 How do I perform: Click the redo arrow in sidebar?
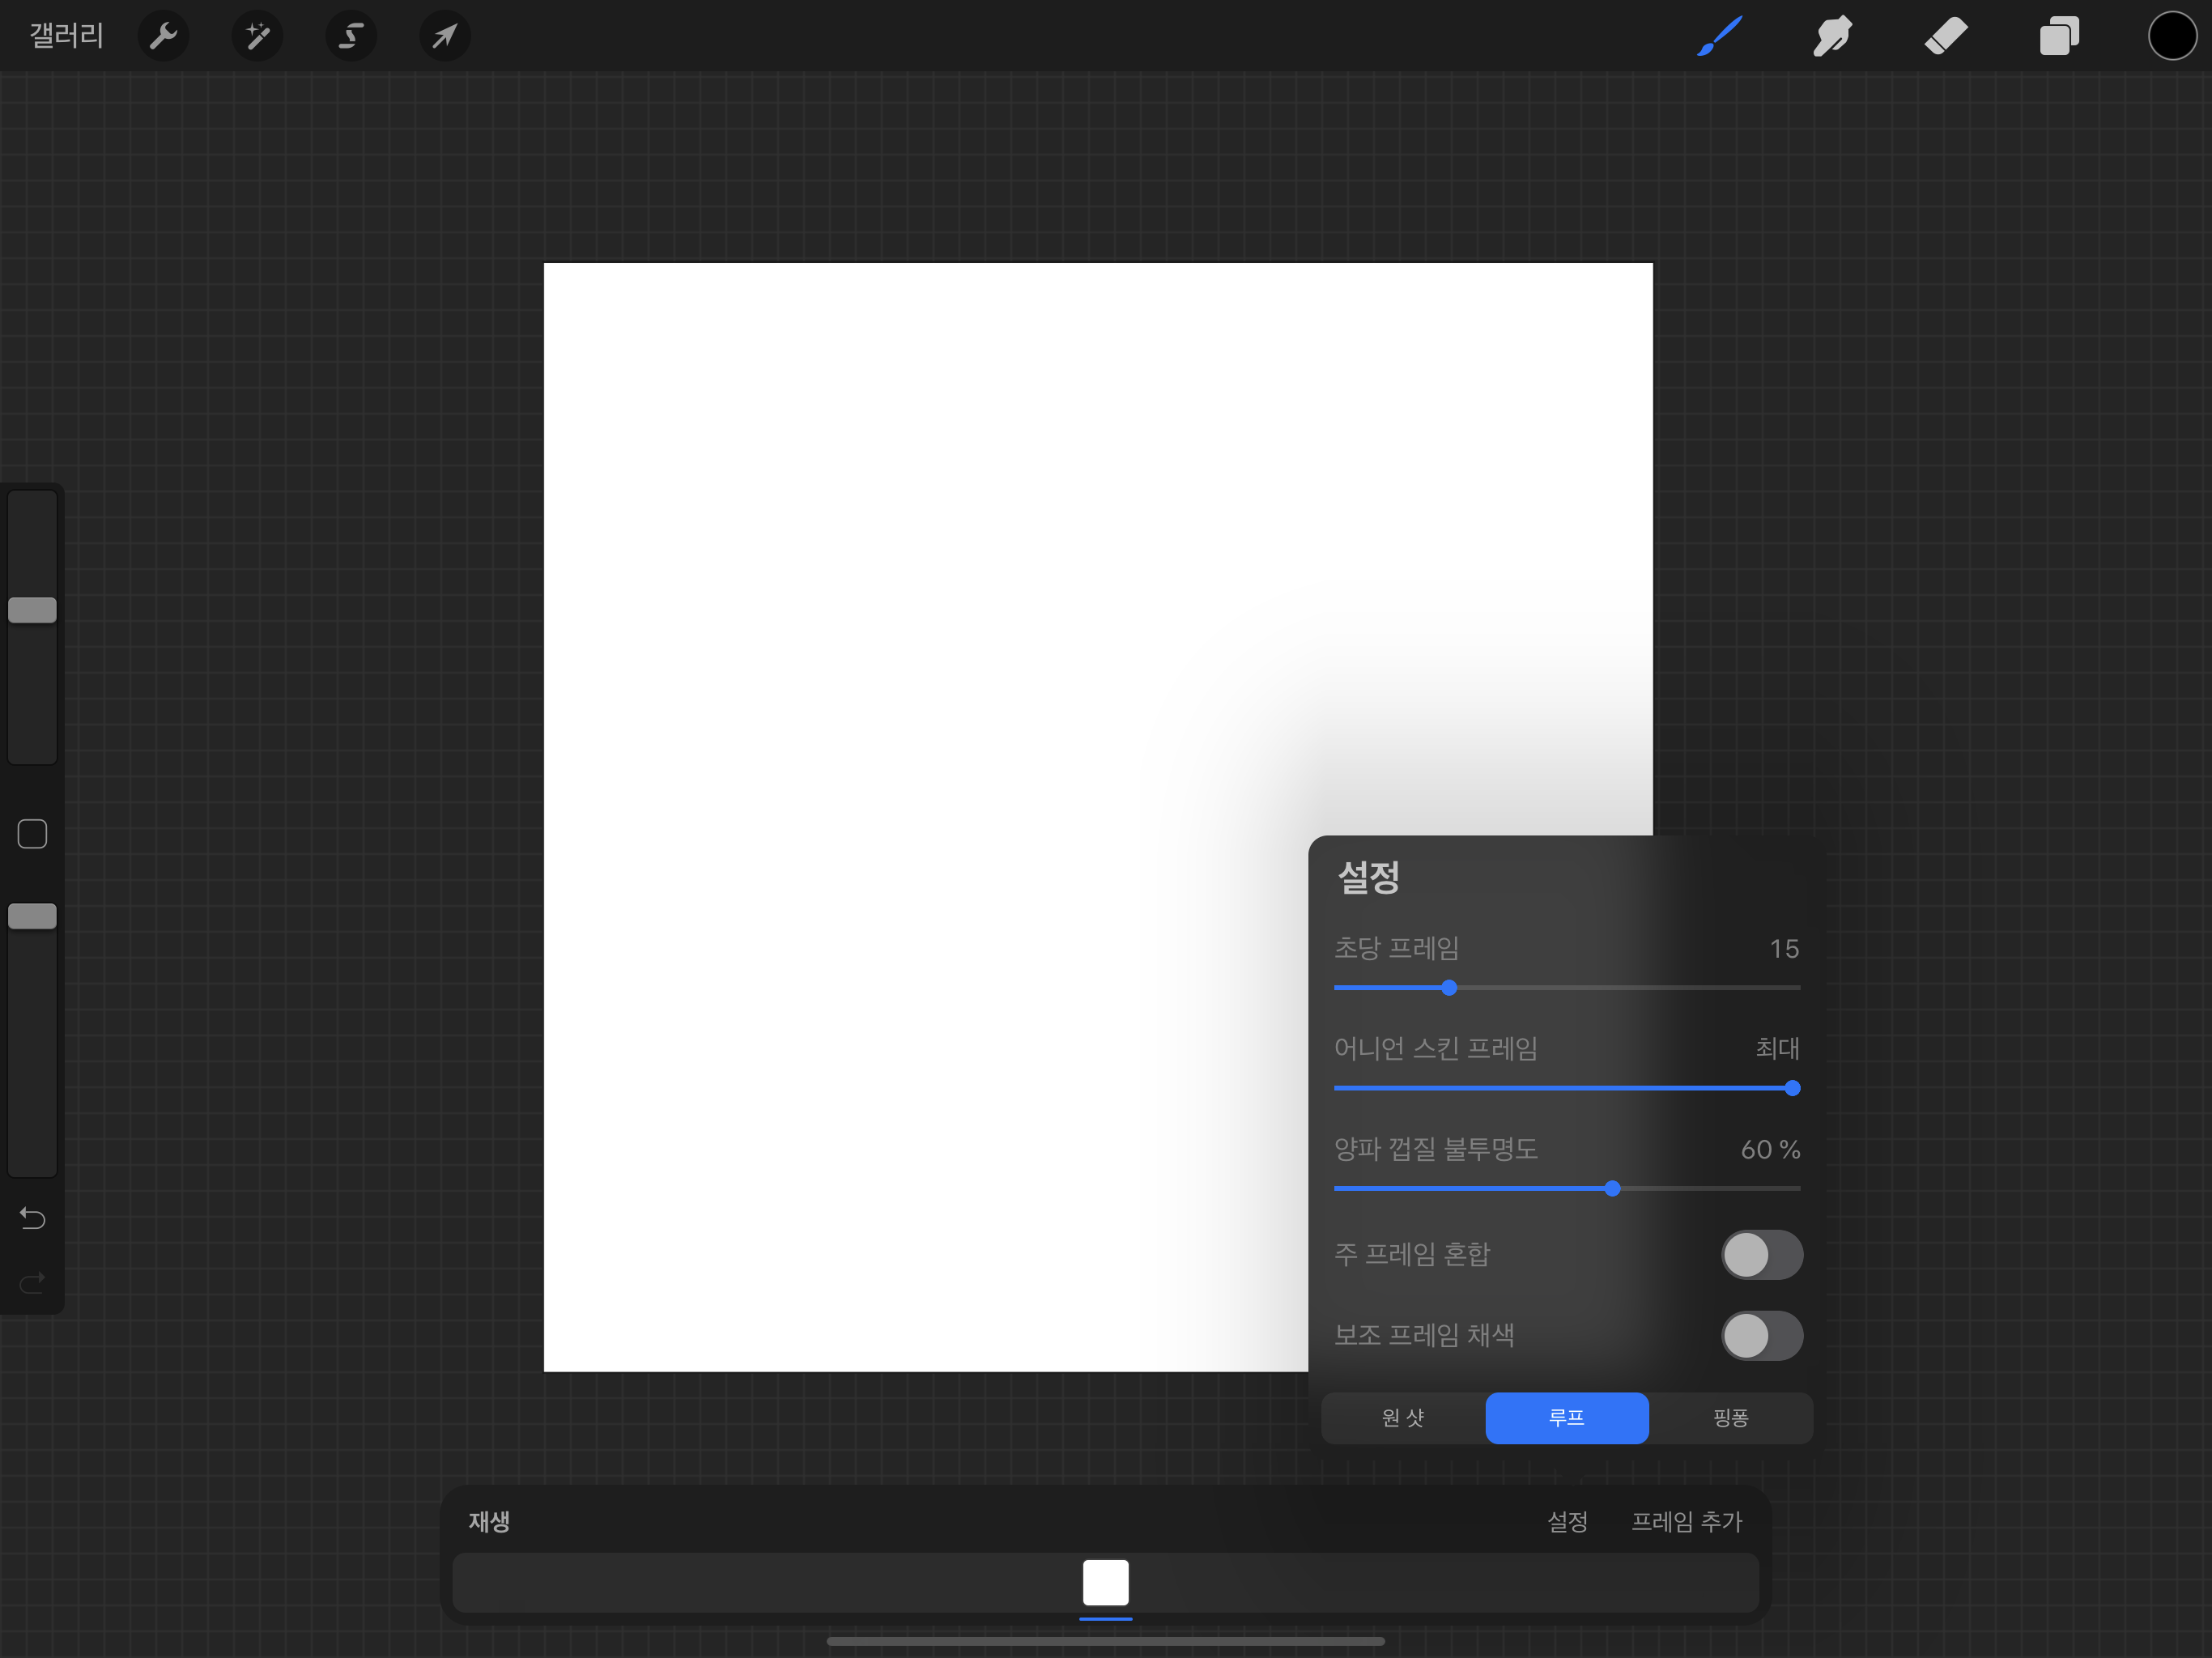[x=32, y=1282]
